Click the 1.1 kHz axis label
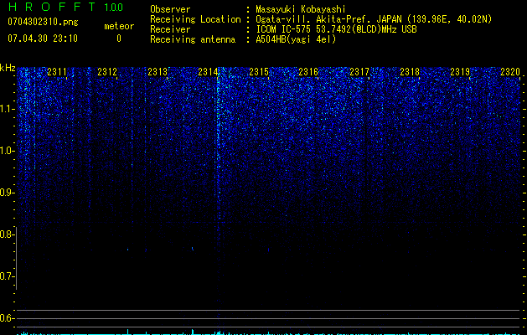Screen dimensions: 527x335 (x=6, y=109)
